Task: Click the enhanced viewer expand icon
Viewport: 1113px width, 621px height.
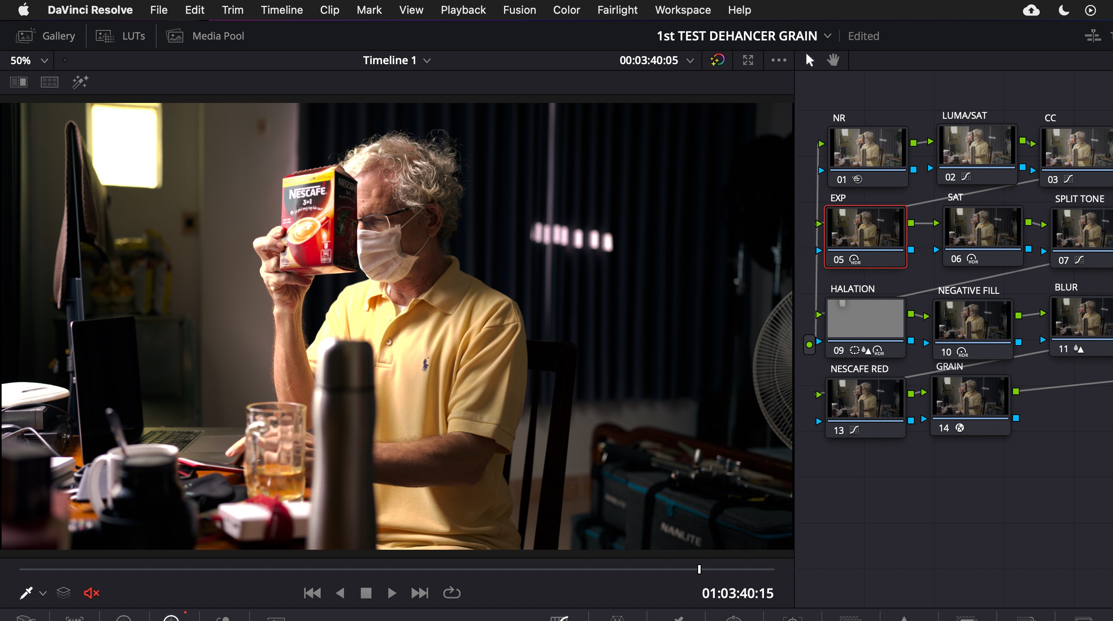Action: [x=748, y=60]
